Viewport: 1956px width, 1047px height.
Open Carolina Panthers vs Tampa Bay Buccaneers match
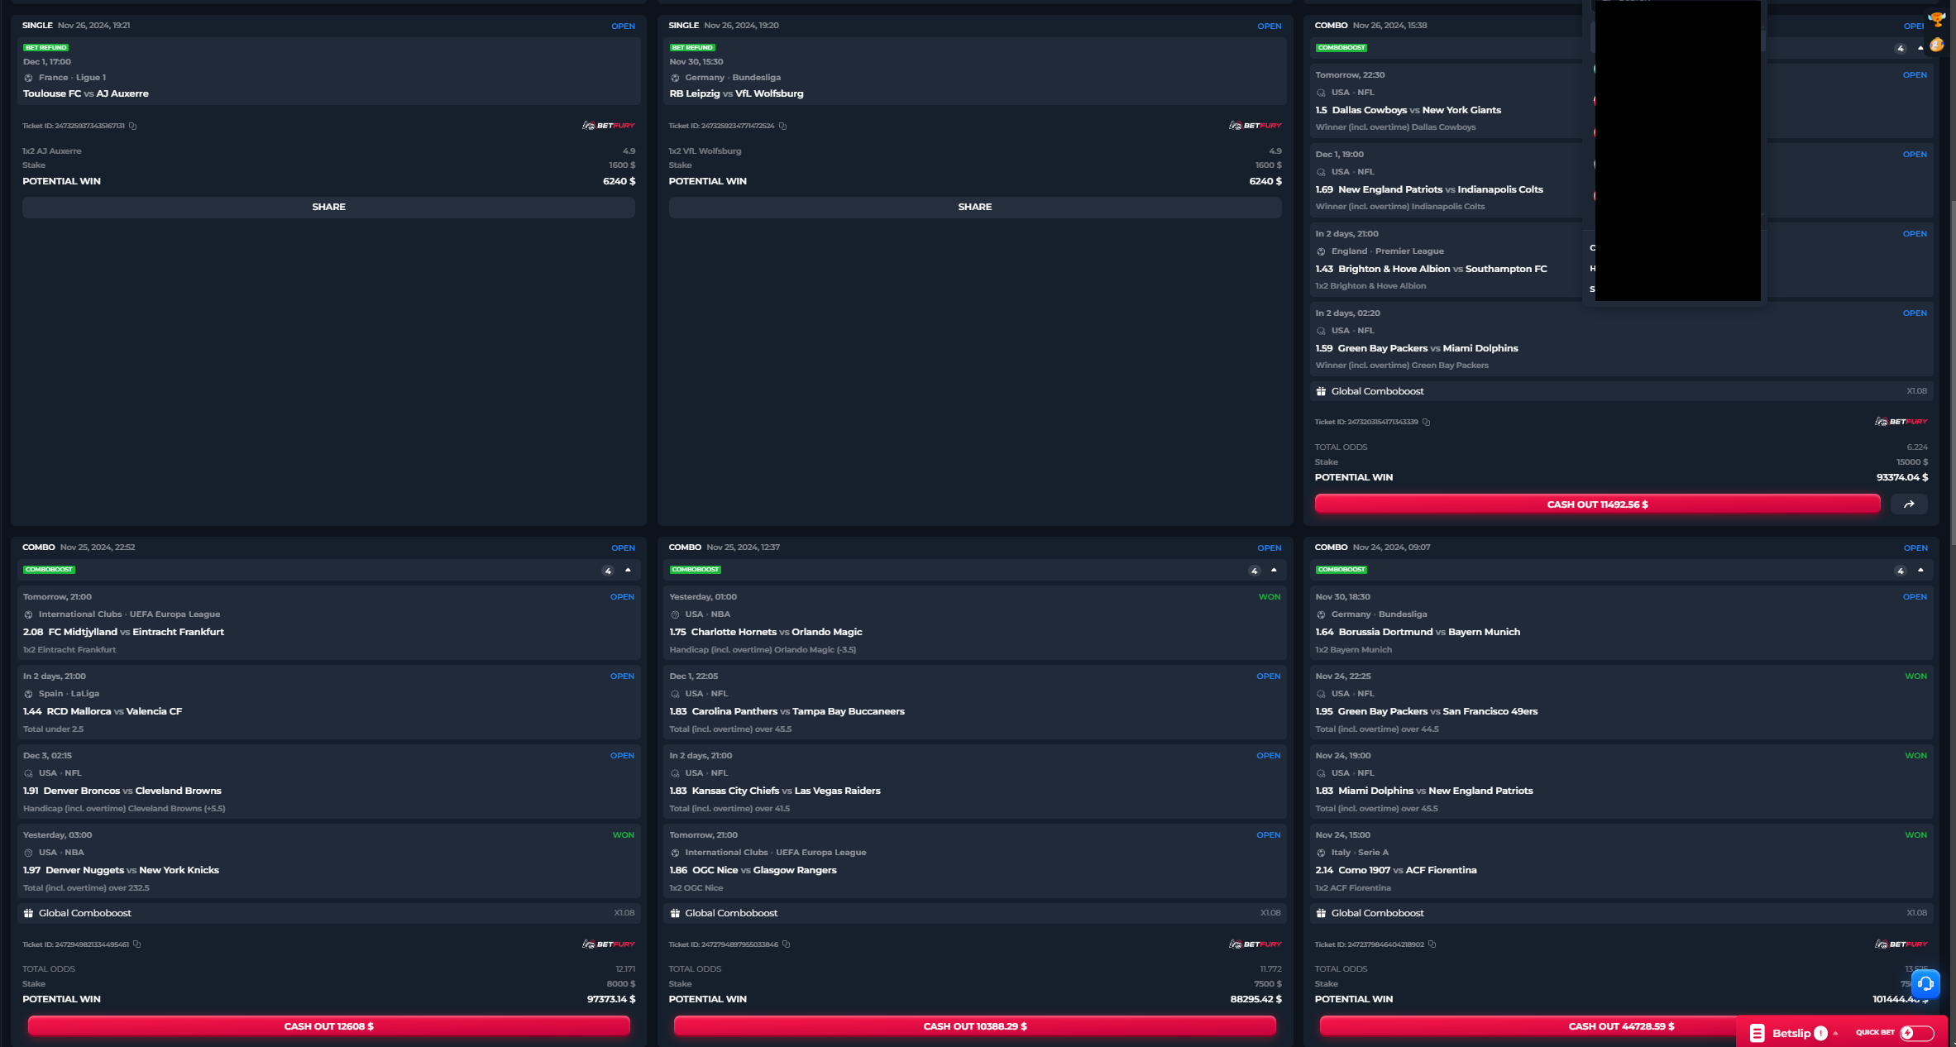coord(798,711)
